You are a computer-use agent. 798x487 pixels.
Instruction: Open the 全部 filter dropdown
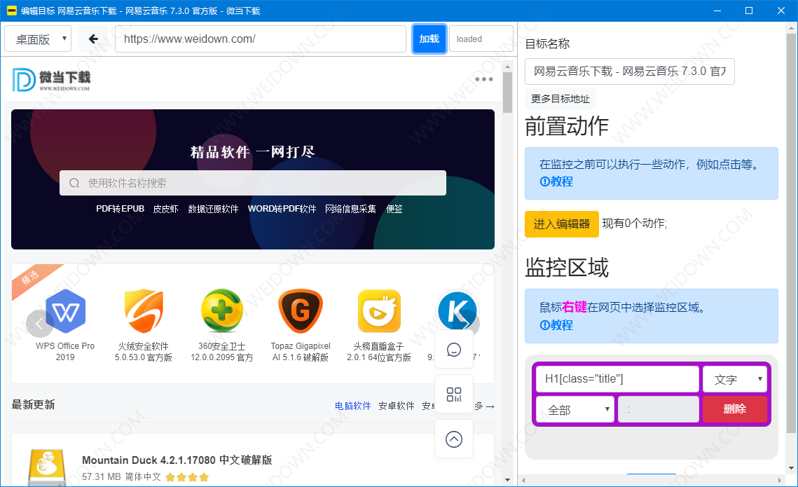[575, 410]
